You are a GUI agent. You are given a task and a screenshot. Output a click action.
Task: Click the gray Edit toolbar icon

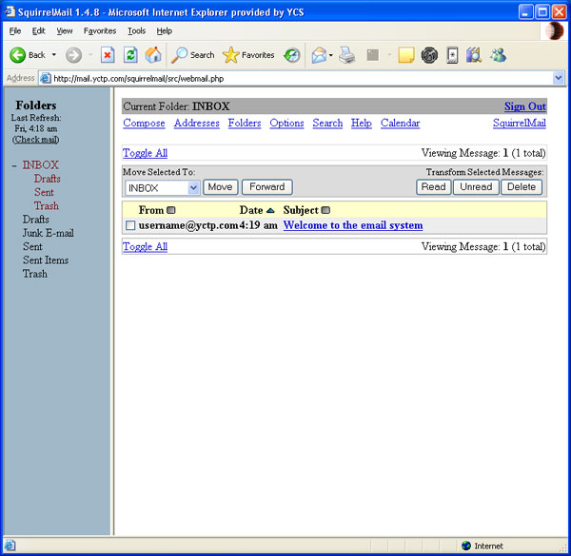pyautogui.click(x=372, y=55)
